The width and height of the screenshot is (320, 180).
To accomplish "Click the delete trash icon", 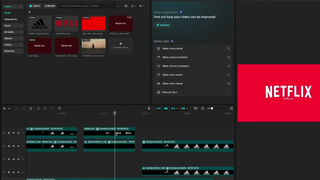I will 52,108.
